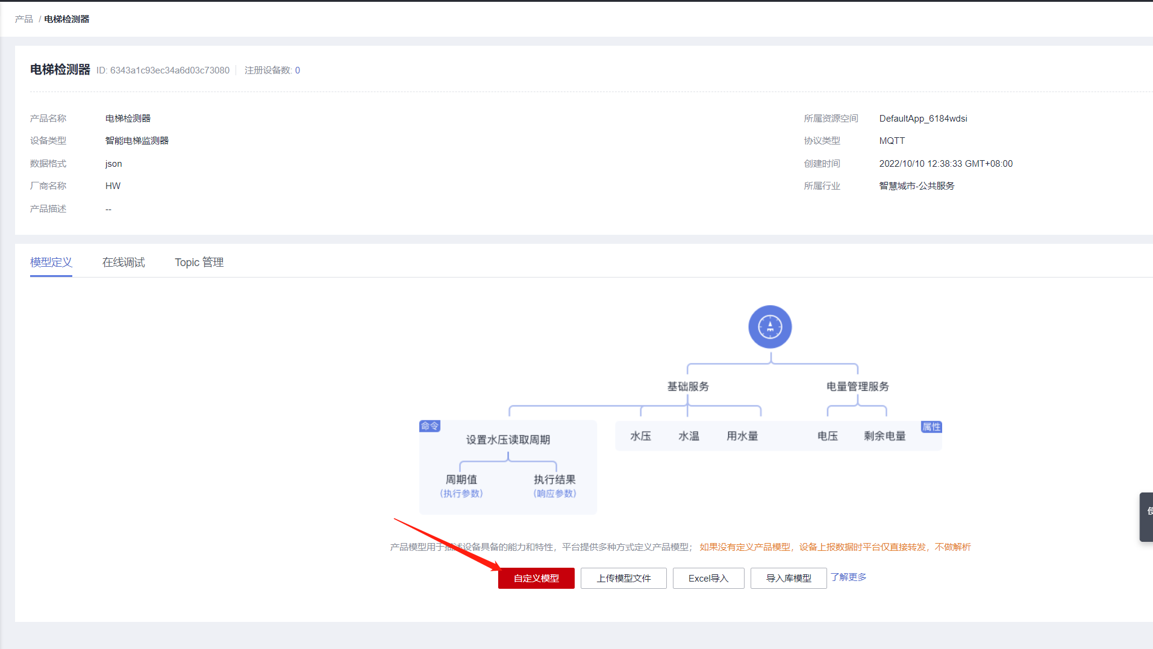Open the 在线调试 tab
Viewport: 1153px width, 649px height.
(x=123, y=262)
